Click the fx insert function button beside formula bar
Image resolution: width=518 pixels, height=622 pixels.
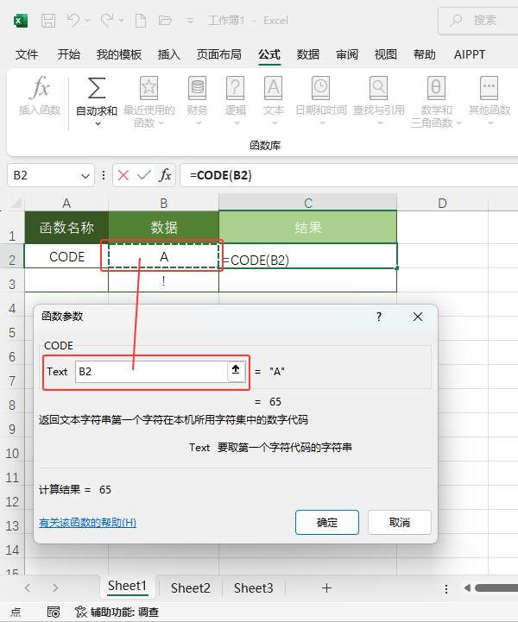click(165, 175)
